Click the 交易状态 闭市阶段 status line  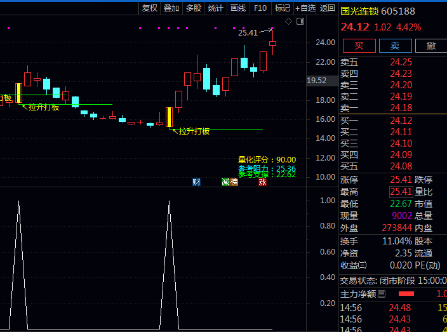tap(394, 281)
